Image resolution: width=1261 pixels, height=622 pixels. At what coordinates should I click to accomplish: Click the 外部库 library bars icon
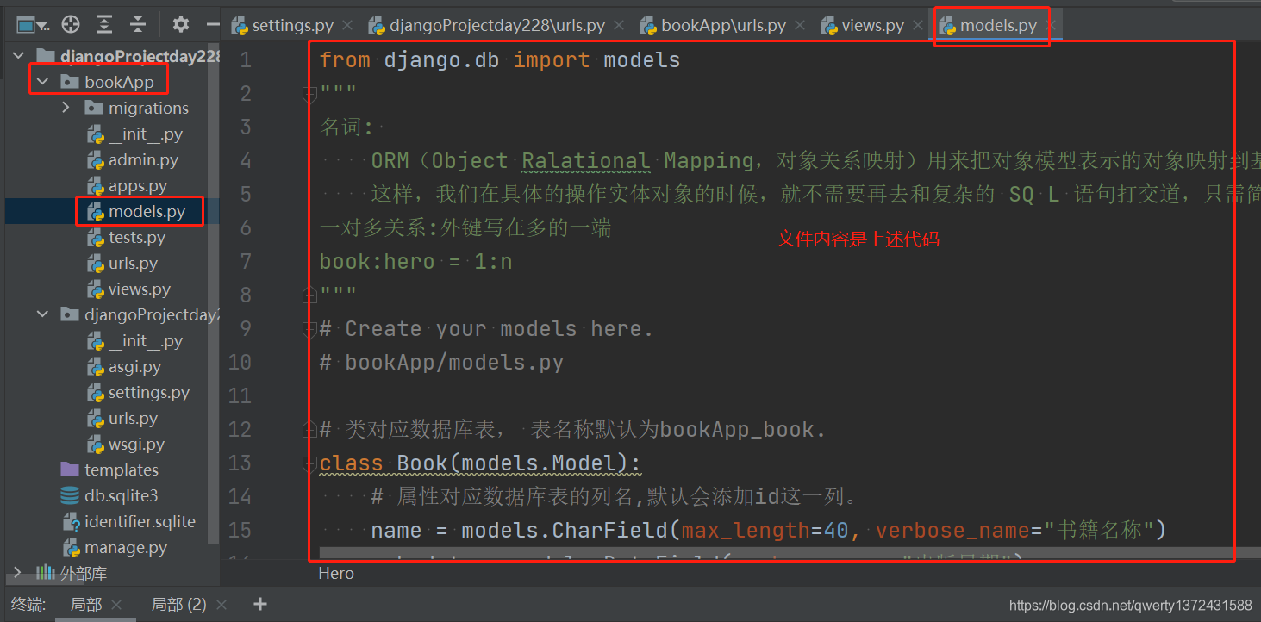click(46, 574)
